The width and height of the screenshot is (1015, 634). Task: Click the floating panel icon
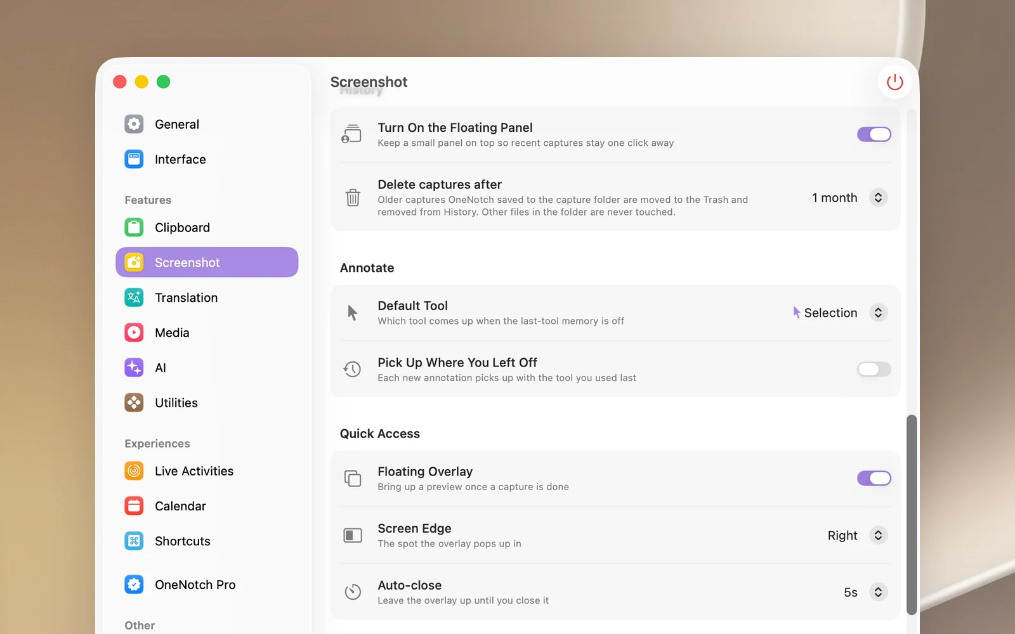pyautogui.click(x=352, y=134)
